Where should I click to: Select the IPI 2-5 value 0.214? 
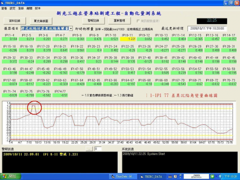coord(26,39)
